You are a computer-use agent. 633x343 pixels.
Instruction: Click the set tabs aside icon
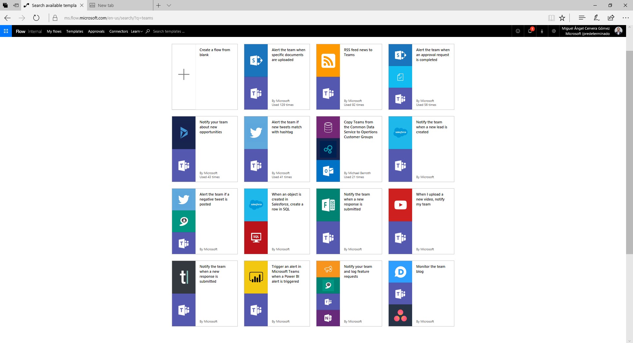(x=16, y=5)
